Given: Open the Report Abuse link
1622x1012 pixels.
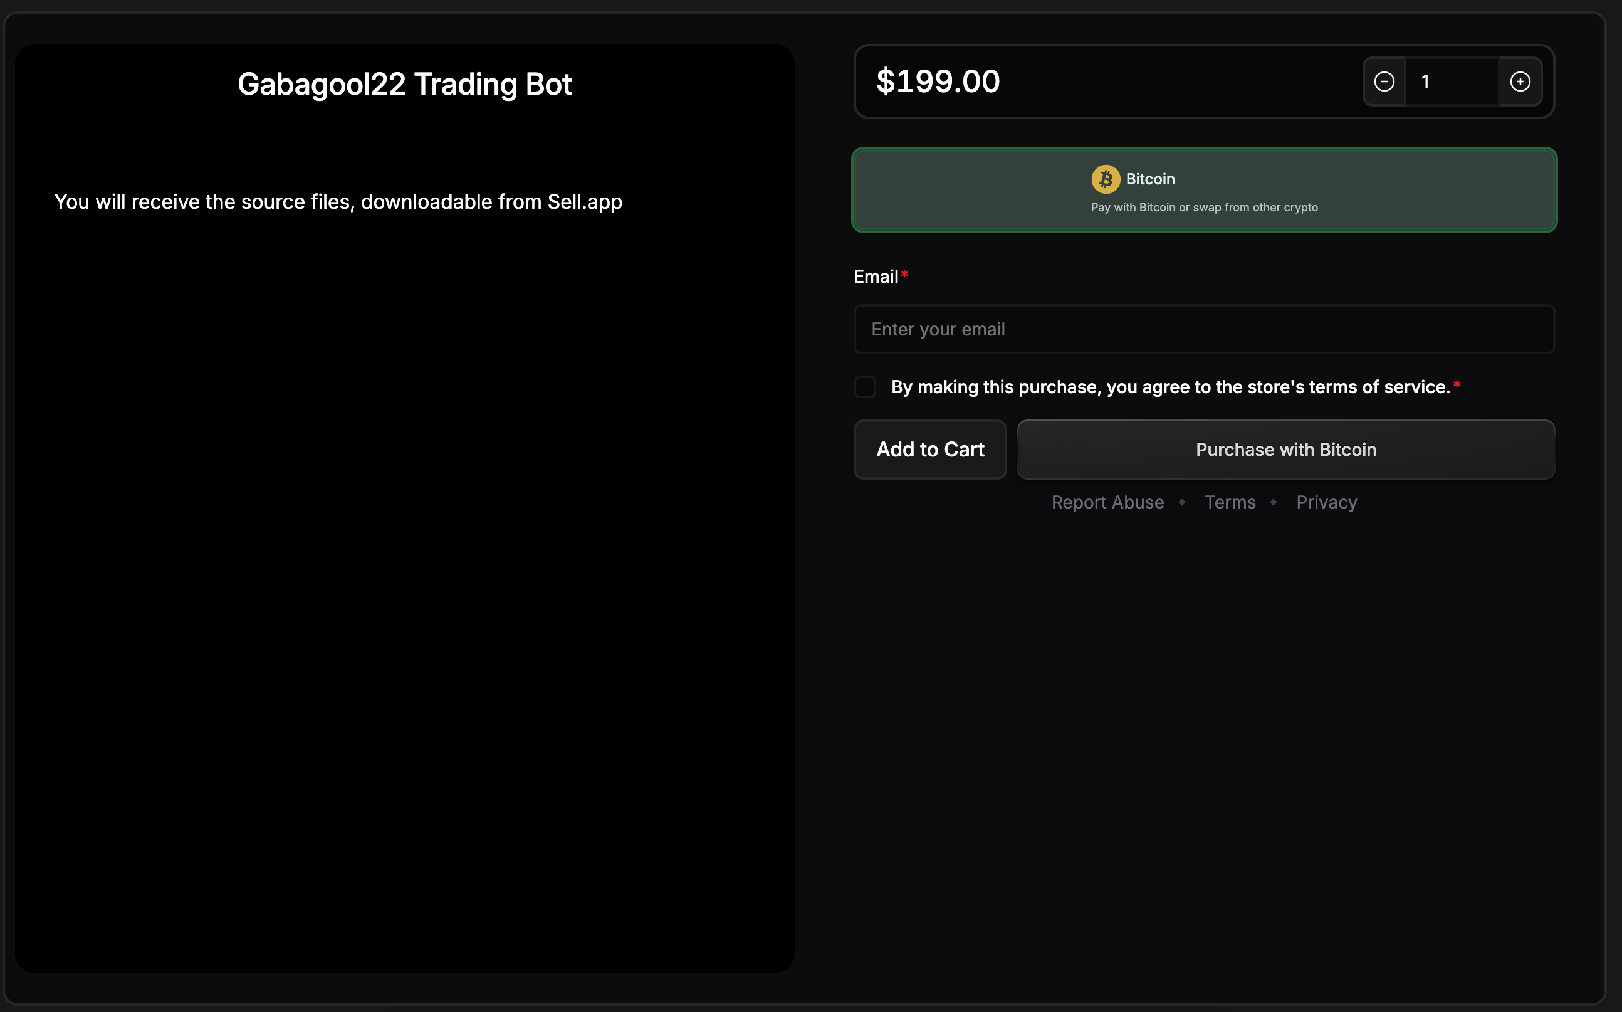Looking at the screenshot, I should [1107, 503].
